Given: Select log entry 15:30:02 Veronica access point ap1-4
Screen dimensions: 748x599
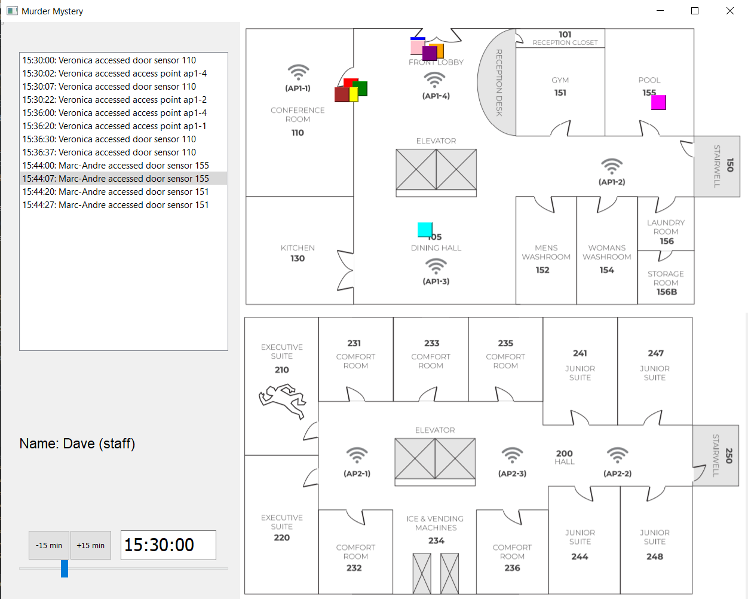Looking at the screenshot, I should click(123, 74).
